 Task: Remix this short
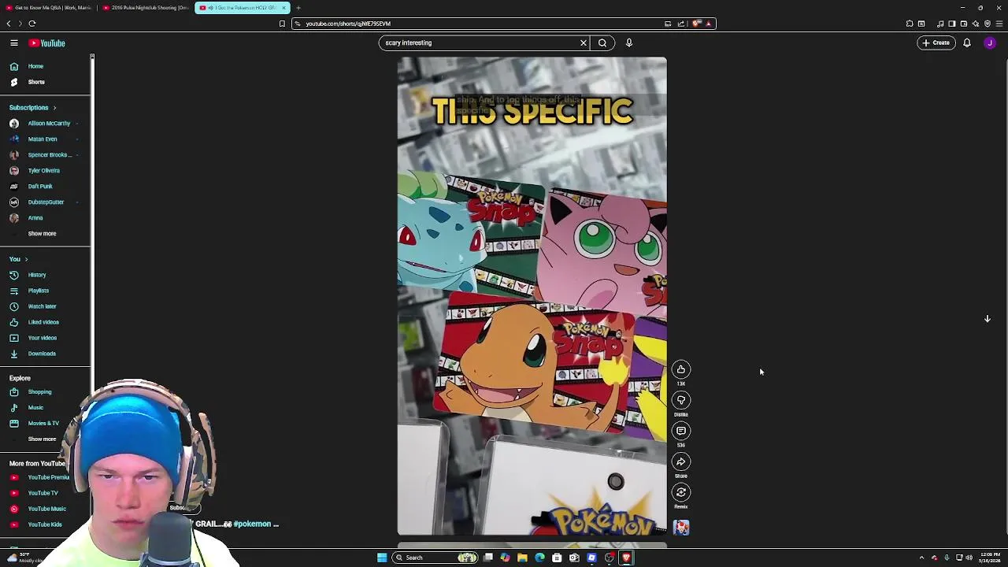[x=681, y=492]
